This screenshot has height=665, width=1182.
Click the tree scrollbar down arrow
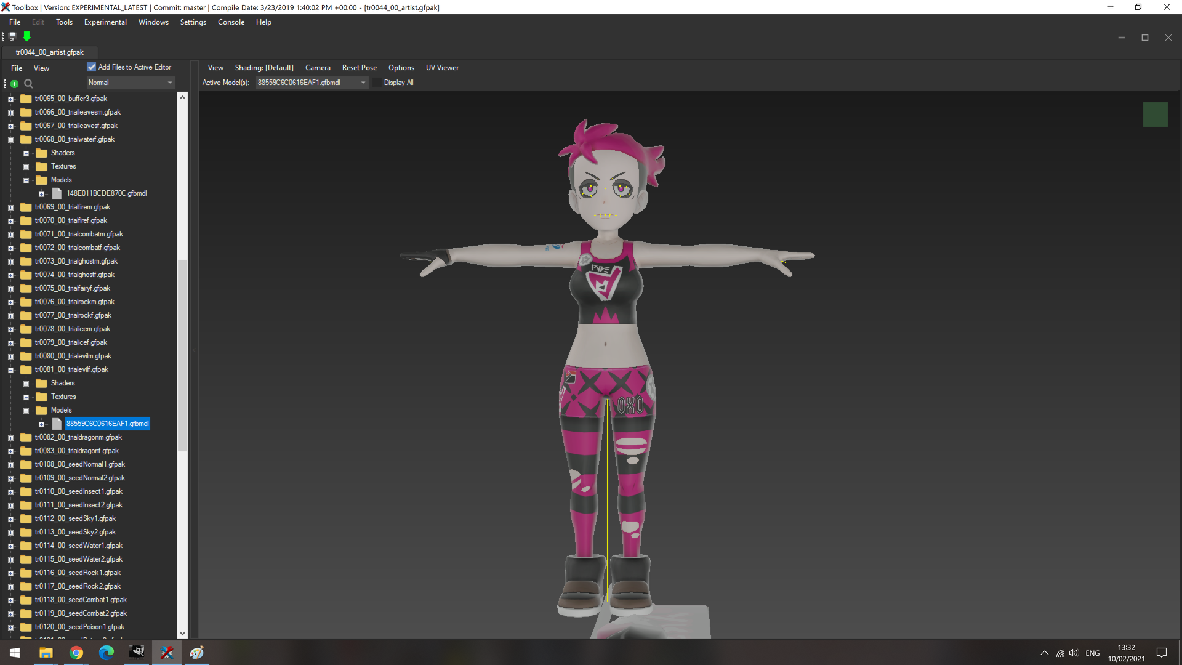coord(182,633)
